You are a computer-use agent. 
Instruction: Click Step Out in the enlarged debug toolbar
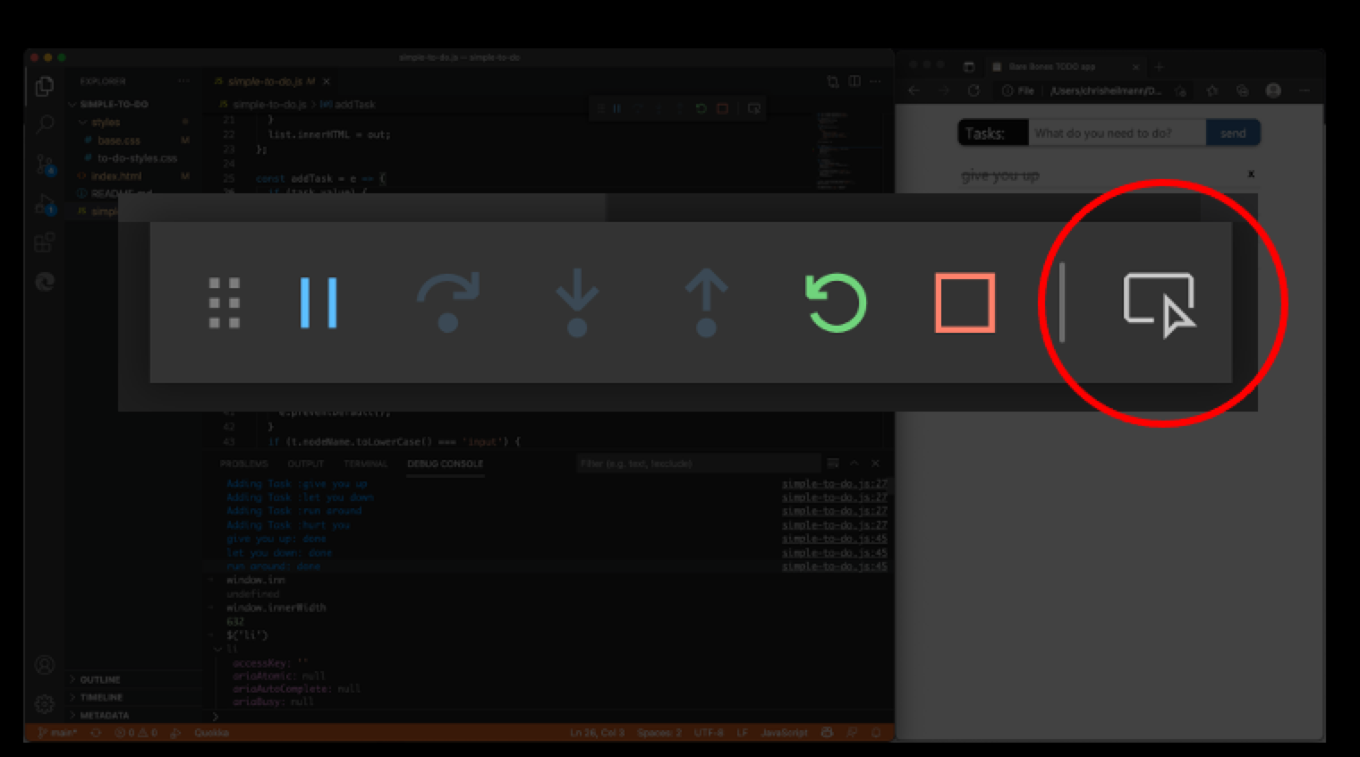pyautogui.click(x=706, y=302)
